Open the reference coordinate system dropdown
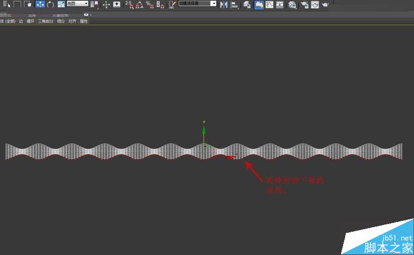Screen dimensions: 414x255 [x=77, y=4]
